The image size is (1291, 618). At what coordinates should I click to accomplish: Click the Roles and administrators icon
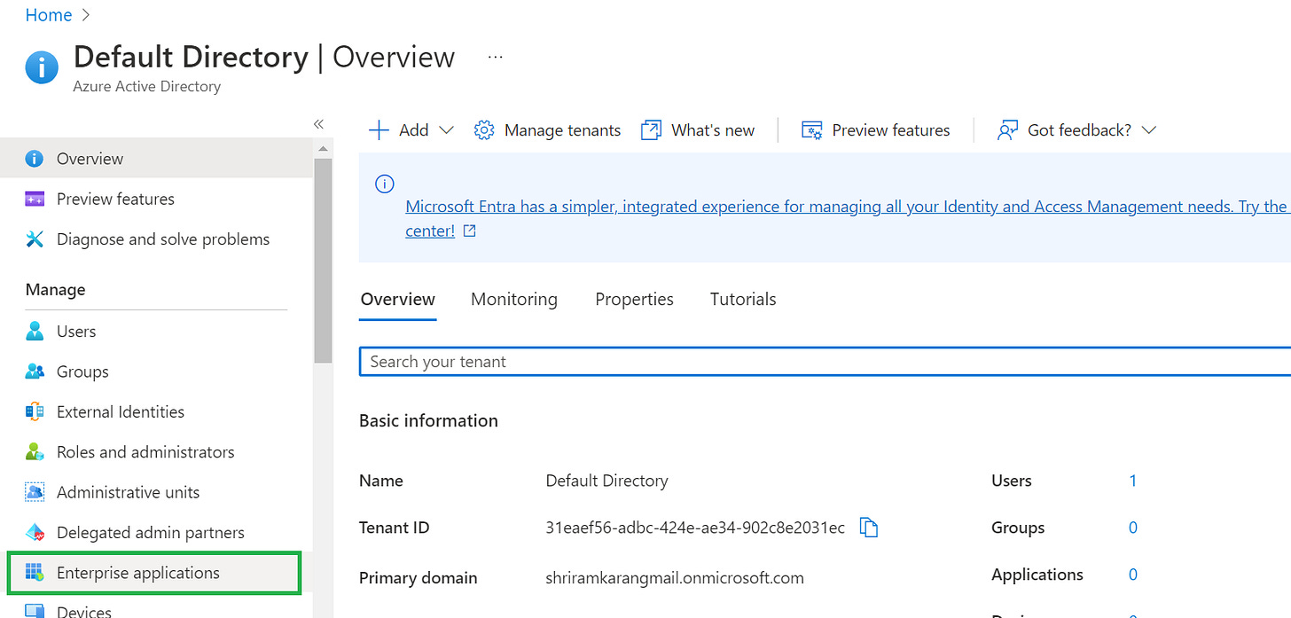(35, 452)
